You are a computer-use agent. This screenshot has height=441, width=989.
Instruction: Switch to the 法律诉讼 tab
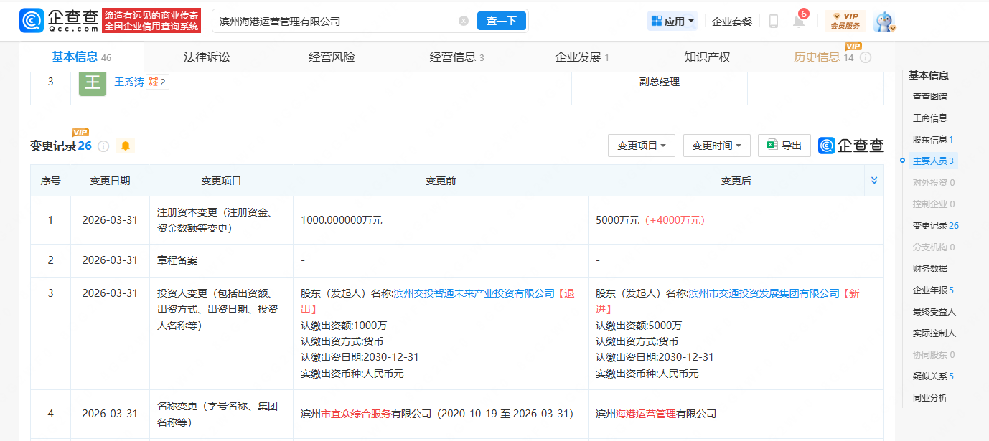207,57
